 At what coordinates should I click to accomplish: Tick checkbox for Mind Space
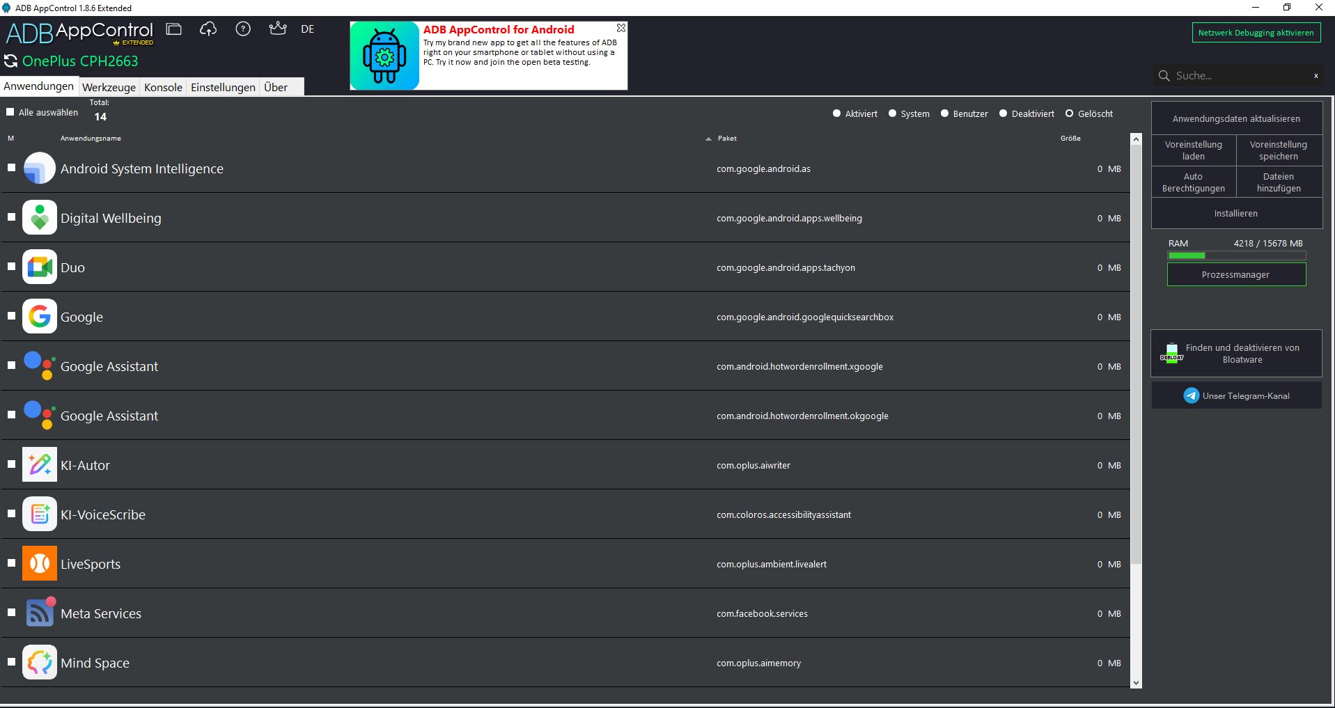pos(11,662)
